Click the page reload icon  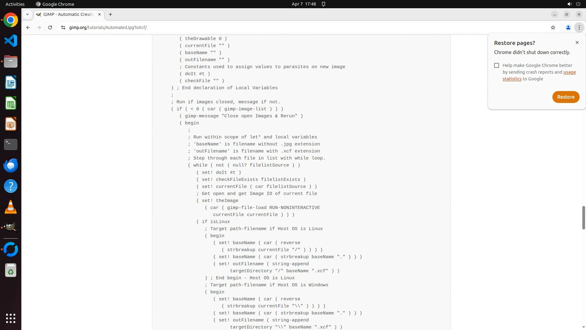click(x=50, y=28)
